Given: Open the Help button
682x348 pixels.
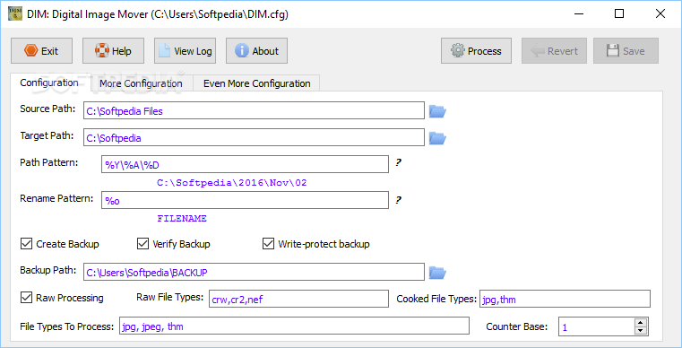Looking at the screenshot, I should pyautogui.click(x=113, y=51).
